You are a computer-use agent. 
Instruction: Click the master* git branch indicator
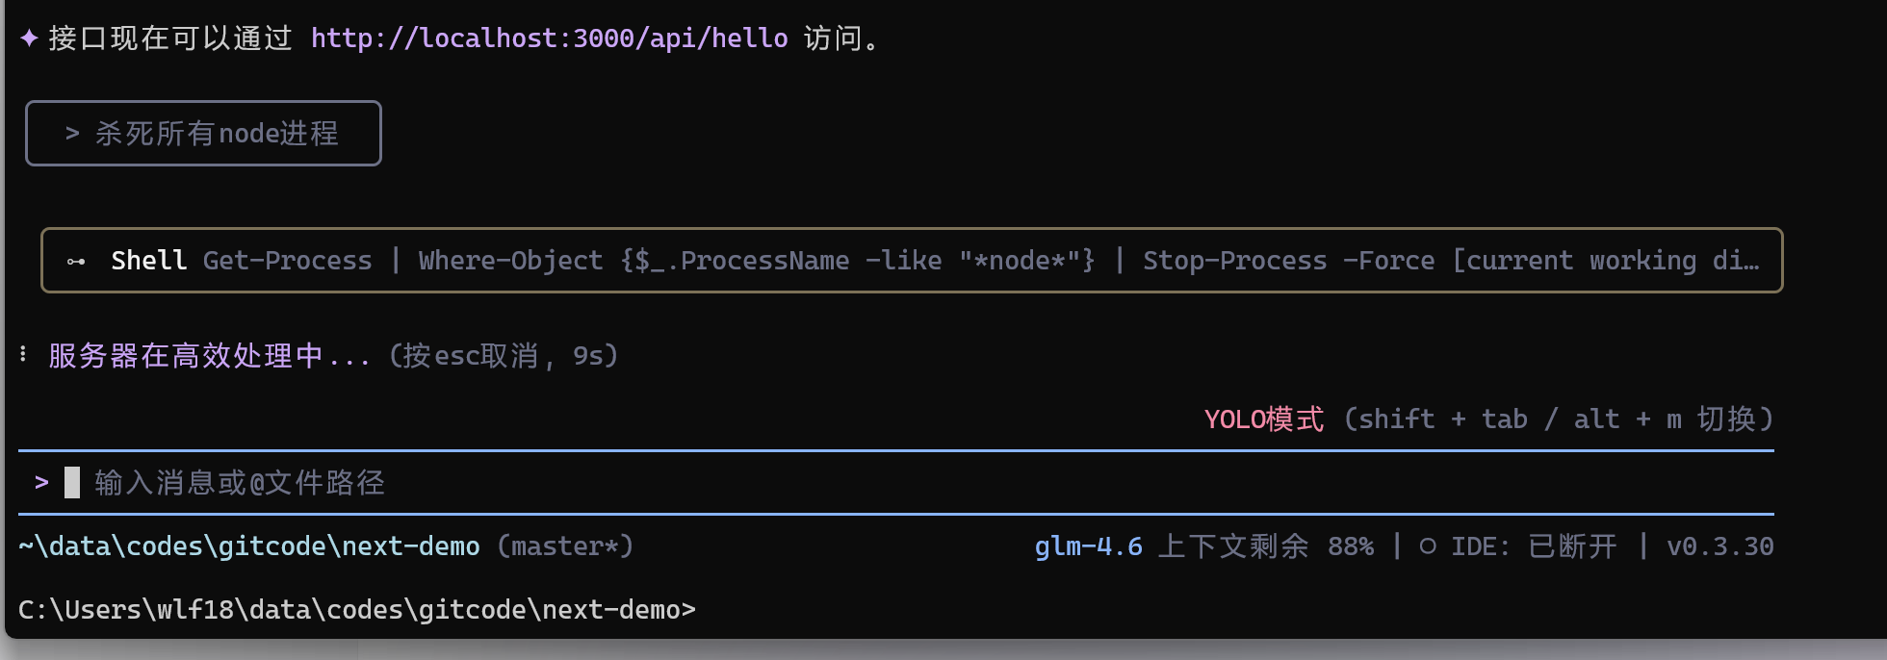[565, 546]
